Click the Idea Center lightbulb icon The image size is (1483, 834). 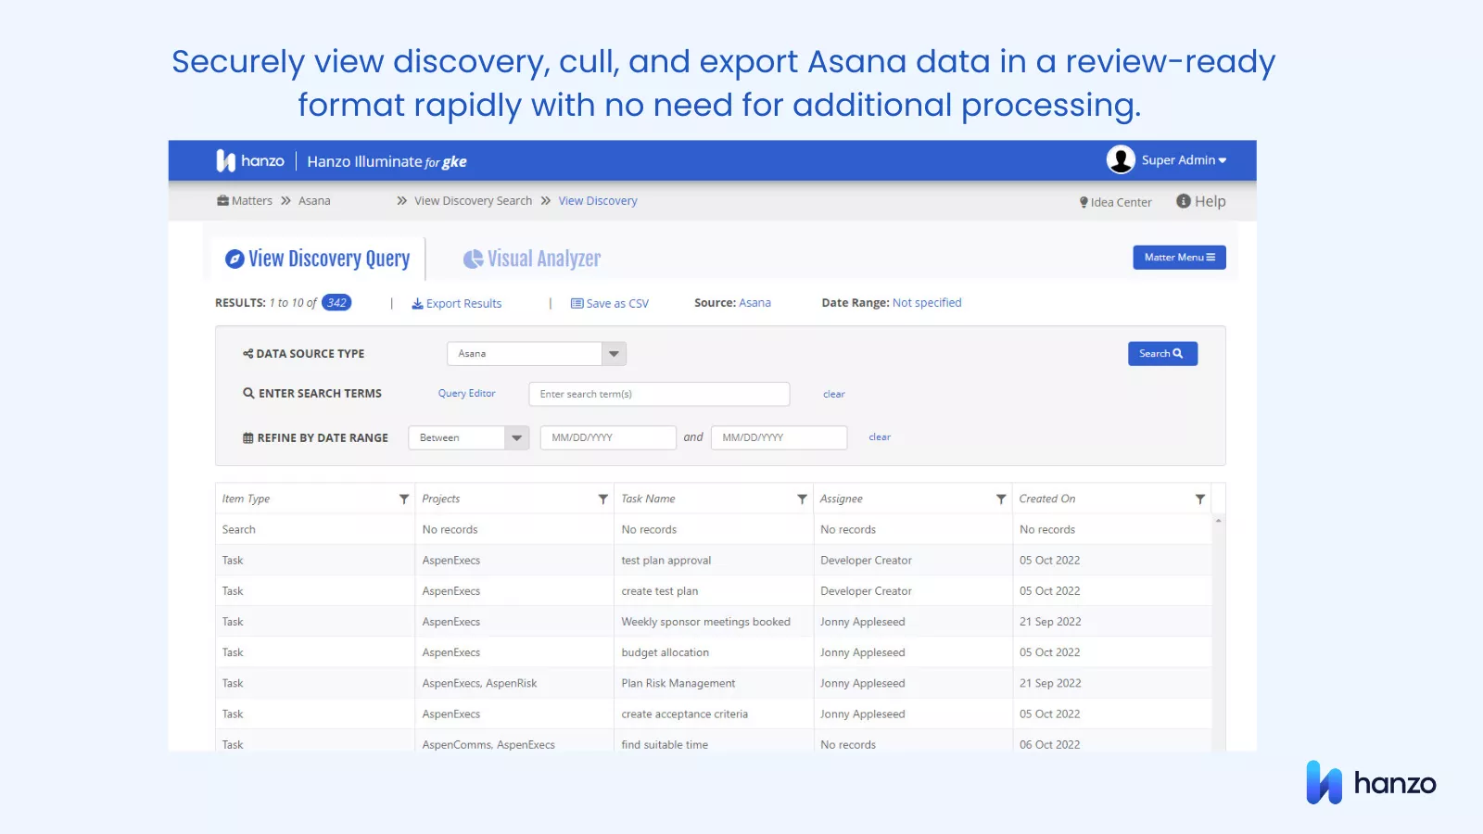click(1084, 202)
